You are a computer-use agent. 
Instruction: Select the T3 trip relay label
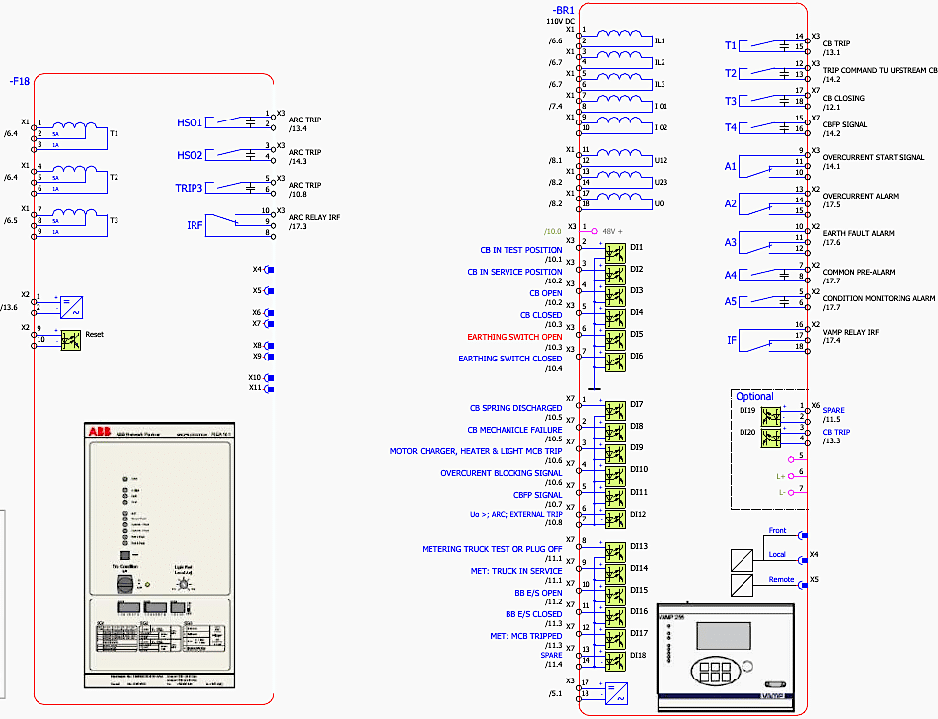(x=731, y=101)
